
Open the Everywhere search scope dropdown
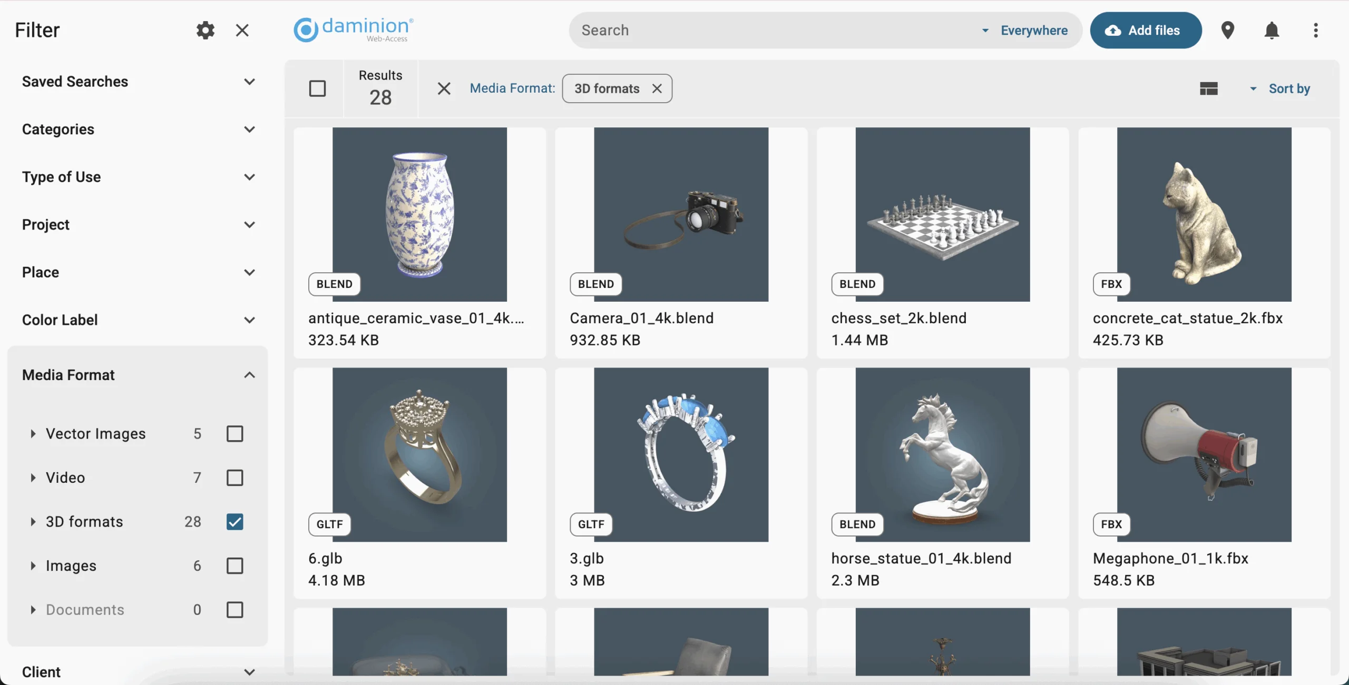1025,31
